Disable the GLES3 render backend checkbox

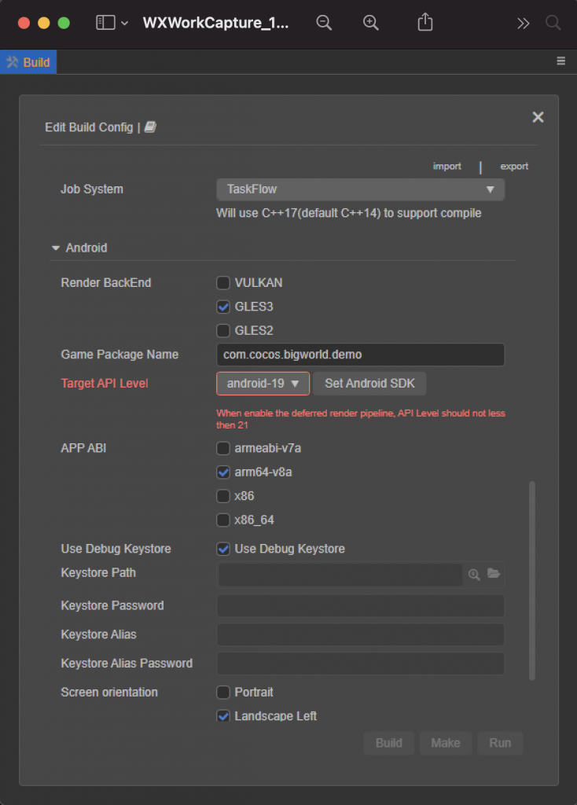[x=222, y=307]
